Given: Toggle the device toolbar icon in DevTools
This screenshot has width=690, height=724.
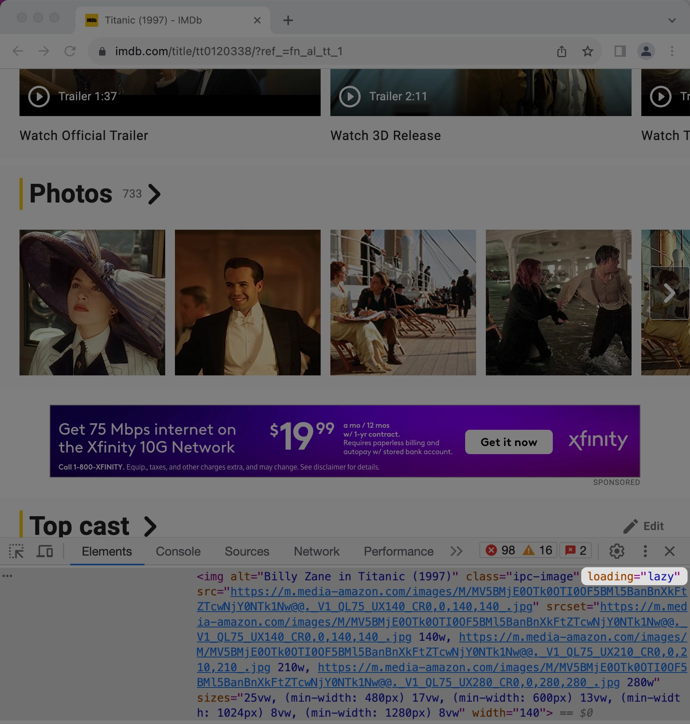Looking at the screenshot, I should pyautogui.click(x=45, y=551).
